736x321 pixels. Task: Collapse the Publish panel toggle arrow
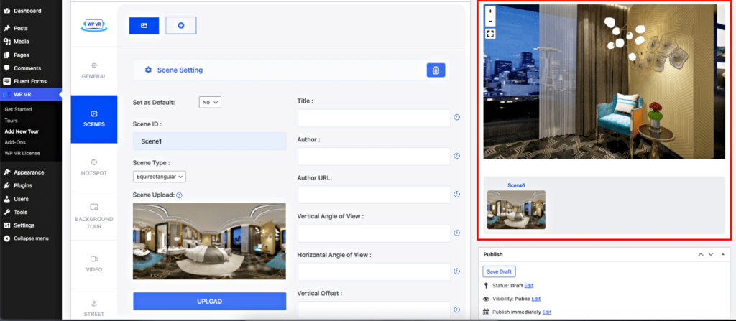pos(724,254)
